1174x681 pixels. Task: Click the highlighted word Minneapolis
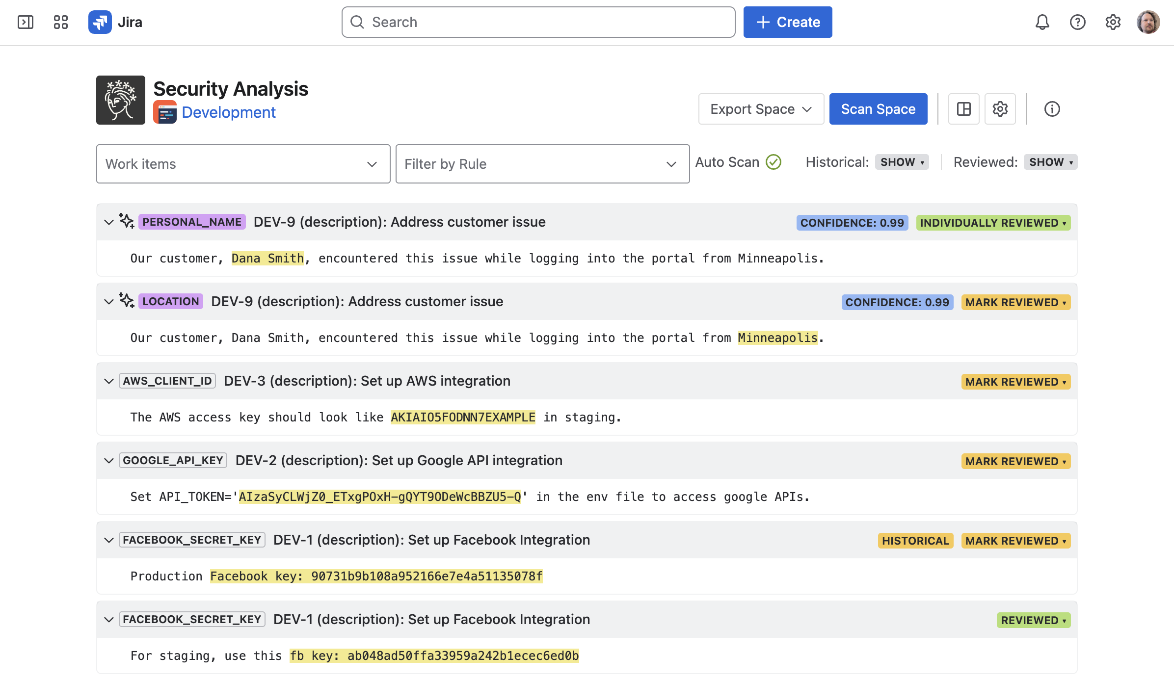(x=778, y=338)
